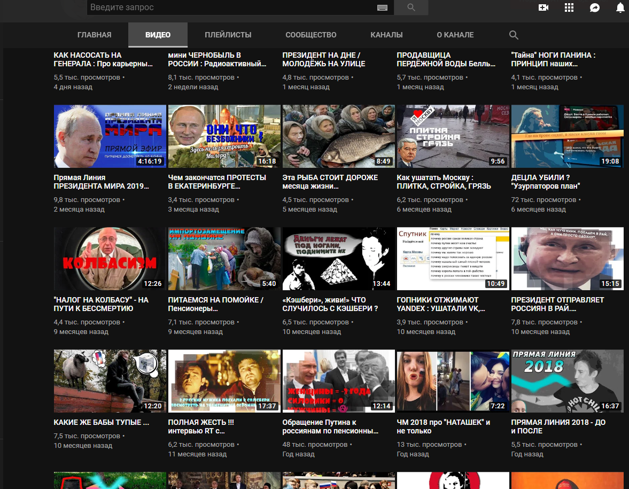Image resolution: width=629 pixels, height=489 pixels.
Task: Open title 'ПИТАЕМСЯ НА ПОМОЙКЕ / Пенсионеры'
Action: (216, 304)
